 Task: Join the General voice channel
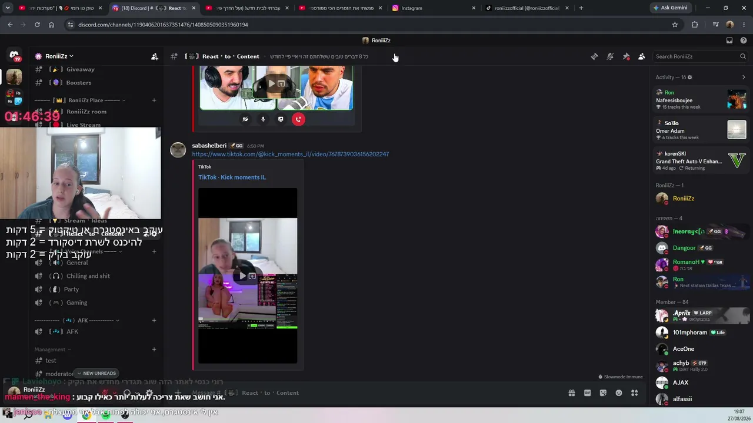point(77,263)
